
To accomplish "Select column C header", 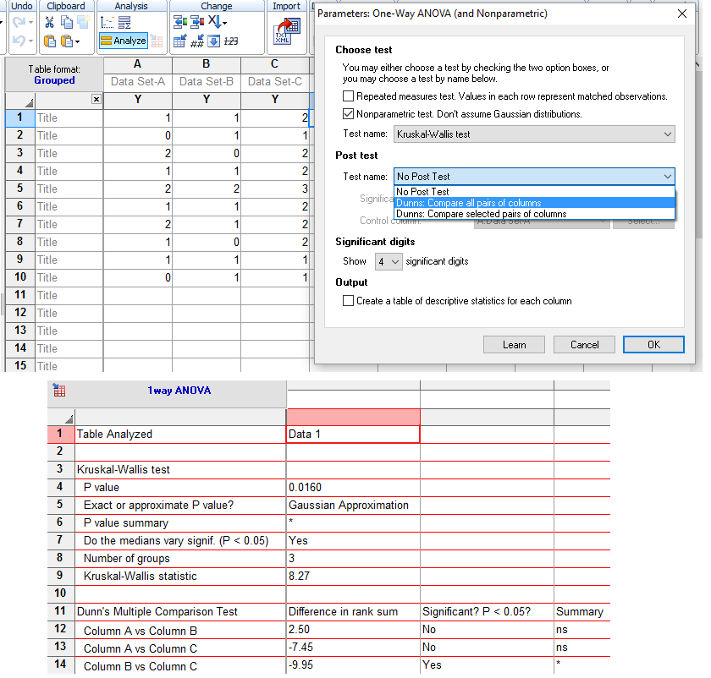I will click(275, 64).
